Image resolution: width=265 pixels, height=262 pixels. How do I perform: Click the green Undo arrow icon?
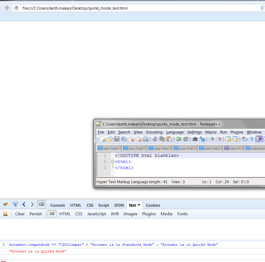pyautogui.click(x=178, y=139)
